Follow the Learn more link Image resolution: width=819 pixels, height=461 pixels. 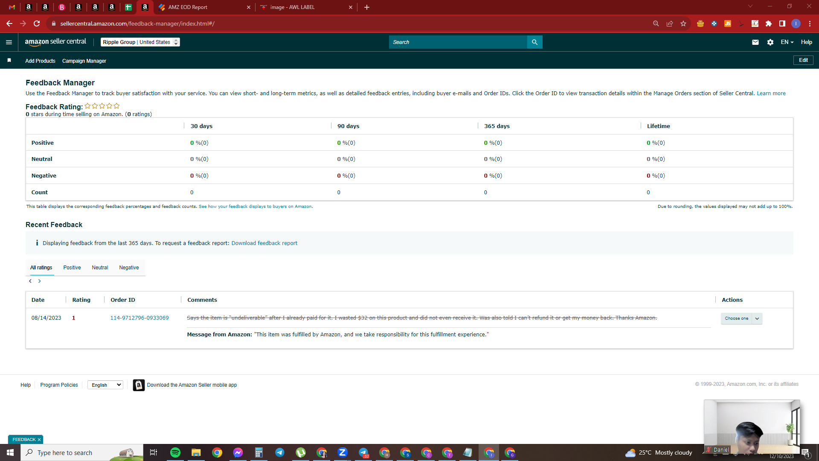[x=771, y=93]
